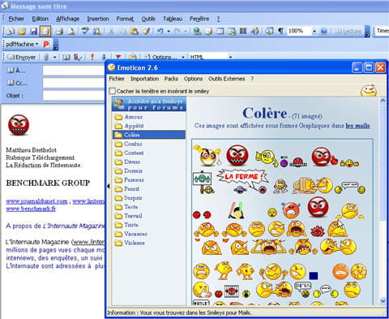Click the attach file paperclip icon

[47, 57]
